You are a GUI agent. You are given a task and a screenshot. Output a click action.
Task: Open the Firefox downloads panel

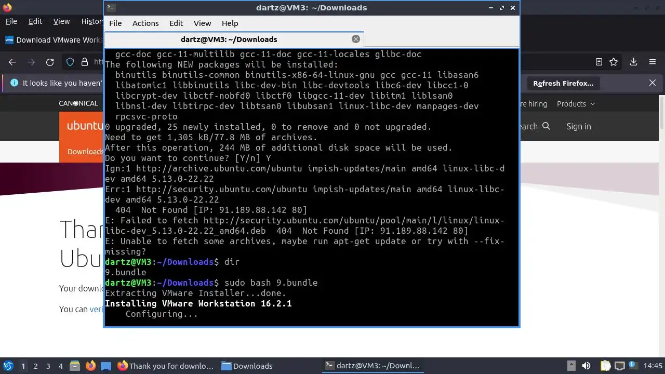(x=633, y=62)
